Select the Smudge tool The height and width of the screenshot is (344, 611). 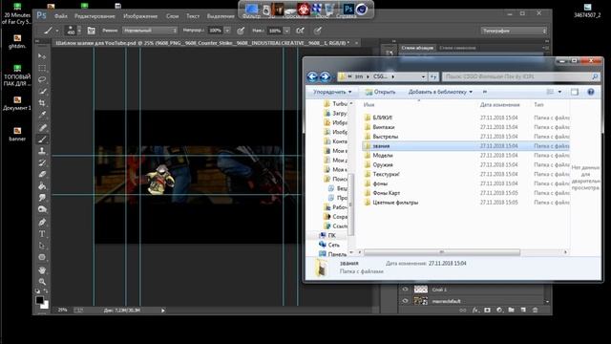42,198
